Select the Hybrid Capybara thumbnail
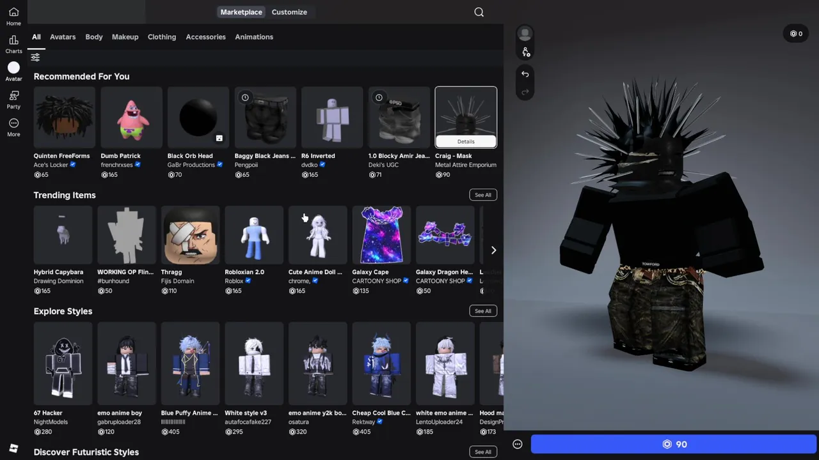Image resolution: width=819 pixels, height=460 pixels. point(63,235)
